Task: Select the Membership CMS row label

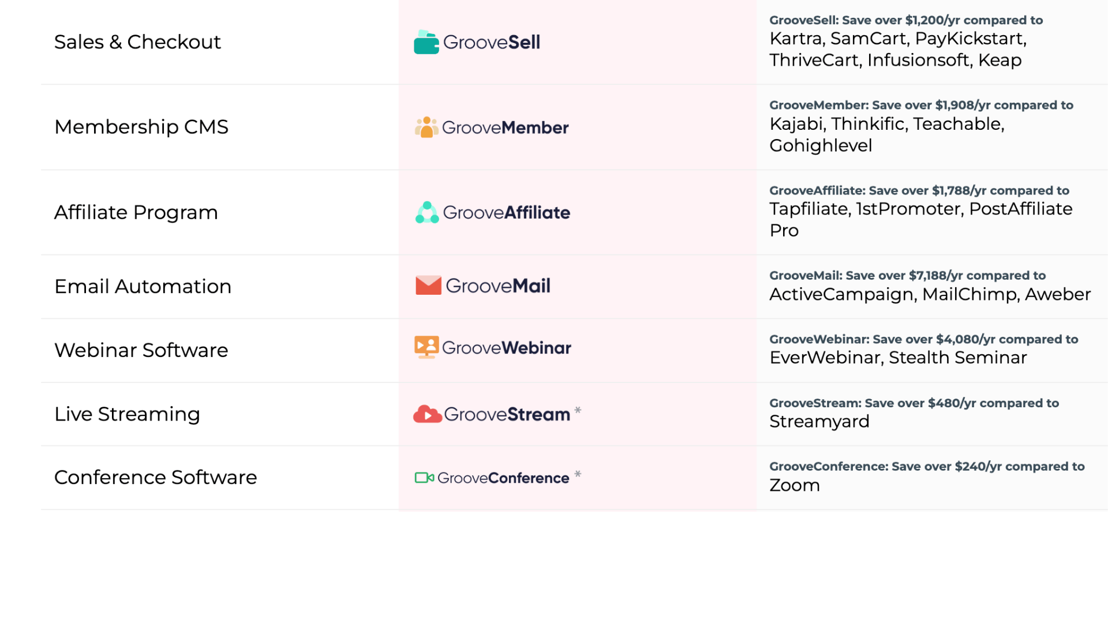Action: [141, 127]
